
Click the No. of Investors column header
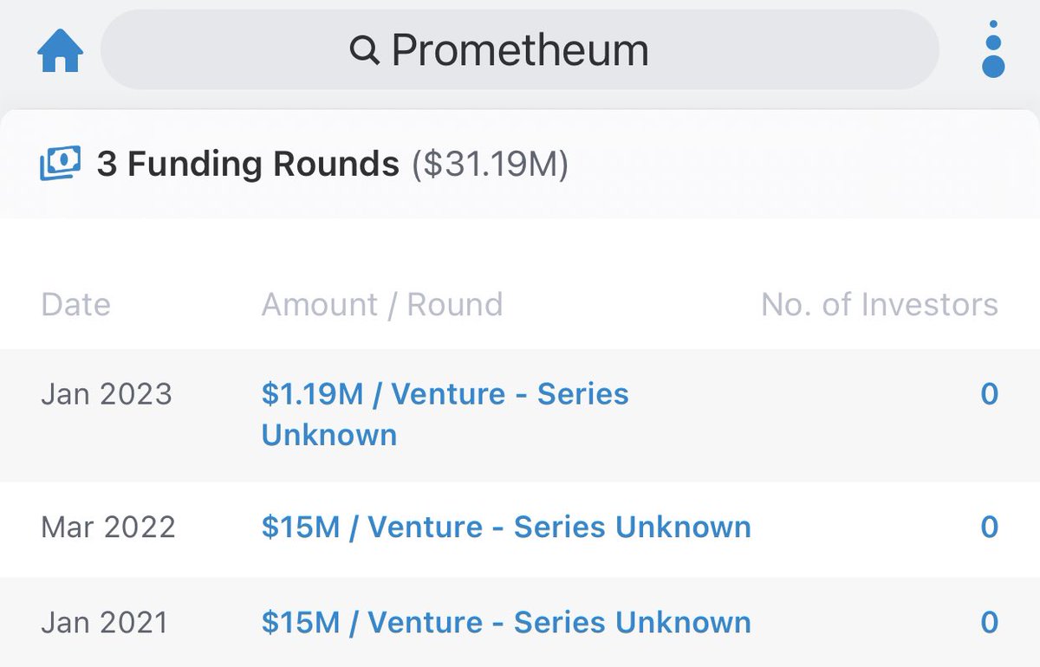[879, 305]
